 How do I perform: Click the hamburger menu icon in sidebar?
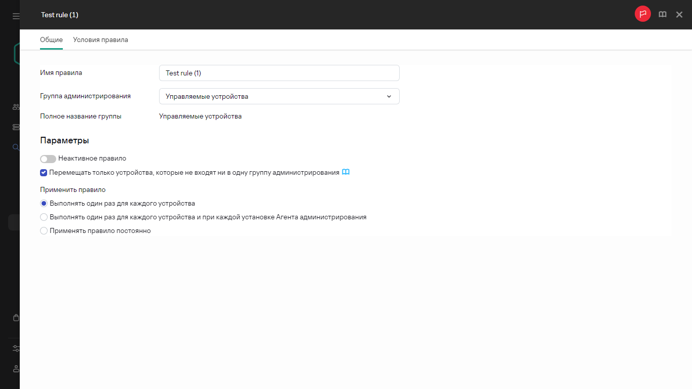16,16
